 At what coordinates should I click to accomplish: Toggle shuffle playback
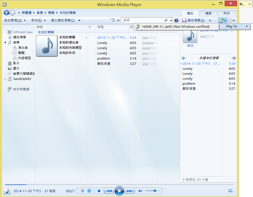(x=82, y=191)
